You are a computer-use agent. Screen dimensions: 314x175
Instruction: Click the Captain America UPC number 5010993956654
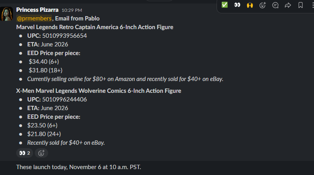tap(64, 36)
